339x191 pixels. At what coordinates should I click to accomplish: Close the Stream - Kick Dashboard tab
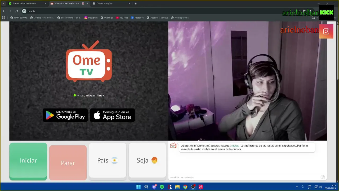tap(45, 3)
